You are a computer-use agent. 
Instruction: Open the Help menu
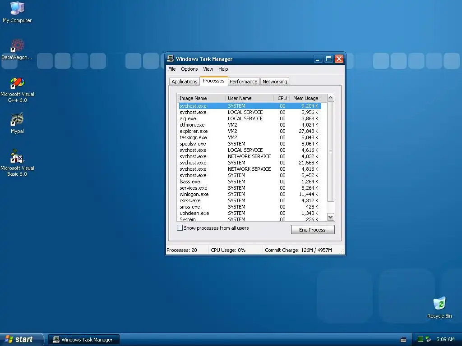223,69
